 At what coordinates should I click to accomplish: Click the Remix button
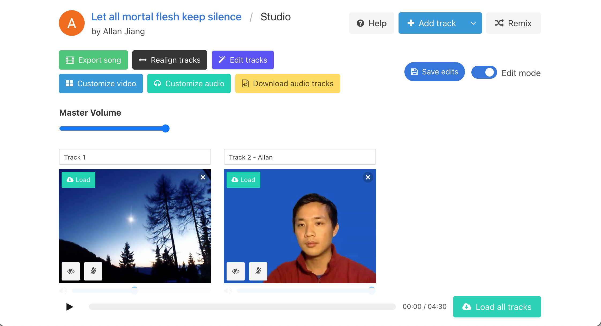point(513,23)
